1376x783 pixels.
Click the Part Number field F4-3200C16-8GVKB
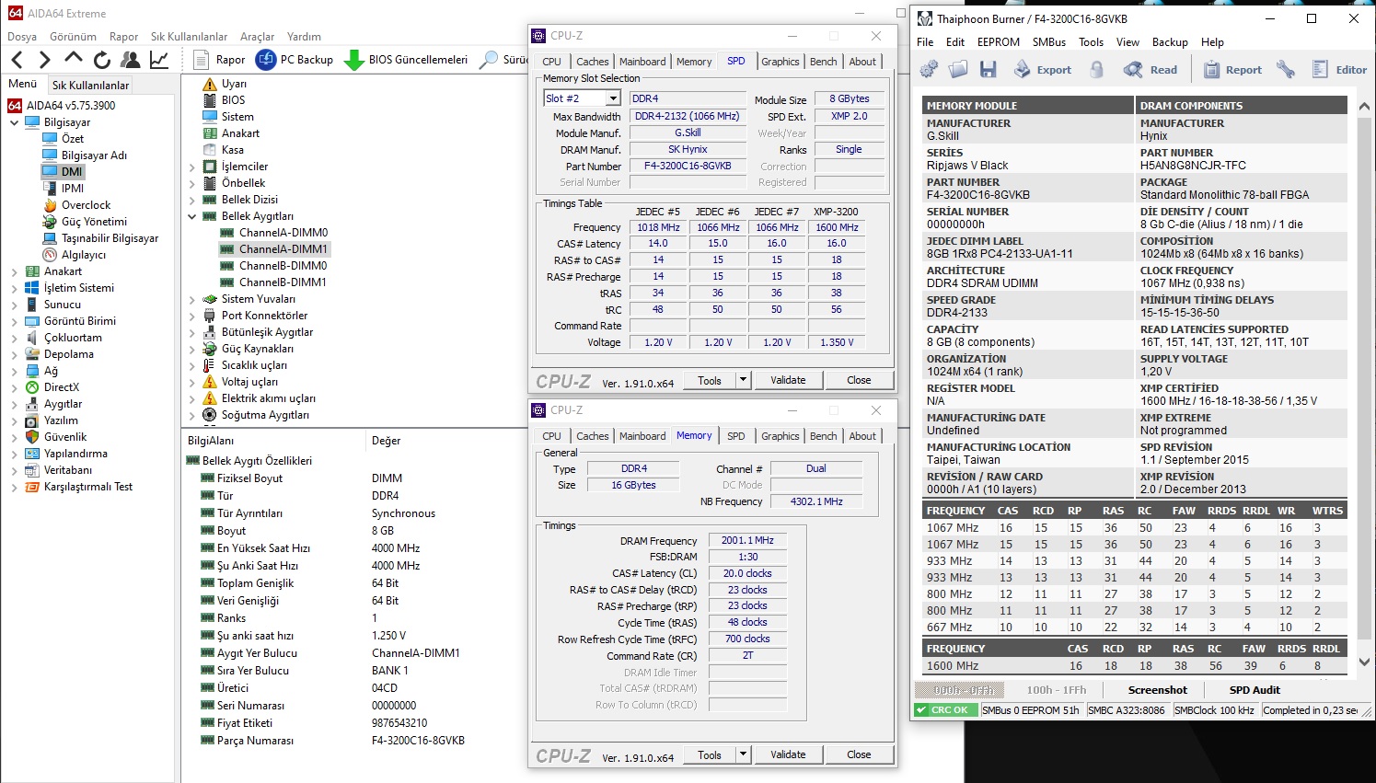click(x=688, y=167)
